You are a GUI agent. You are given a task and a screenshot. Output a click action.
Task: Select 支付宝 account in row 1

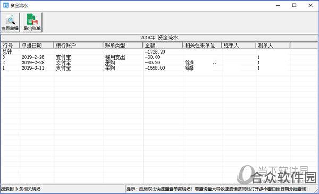tap(63, 68)
